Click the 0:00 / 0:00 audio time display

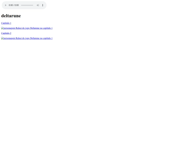pos(14,5)
